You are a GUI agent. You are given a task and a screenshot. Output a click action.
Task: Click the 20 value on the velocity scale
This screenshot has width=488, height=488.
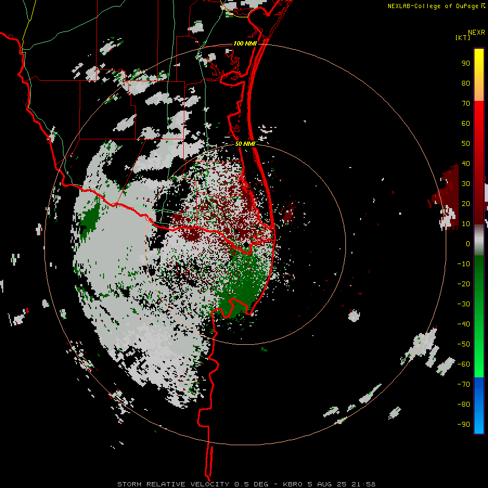pos(466,203)
